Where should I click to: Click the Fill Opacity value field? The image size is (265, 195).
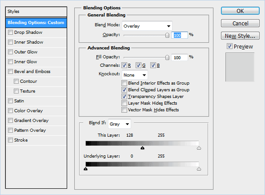click(x=180, y=57)
